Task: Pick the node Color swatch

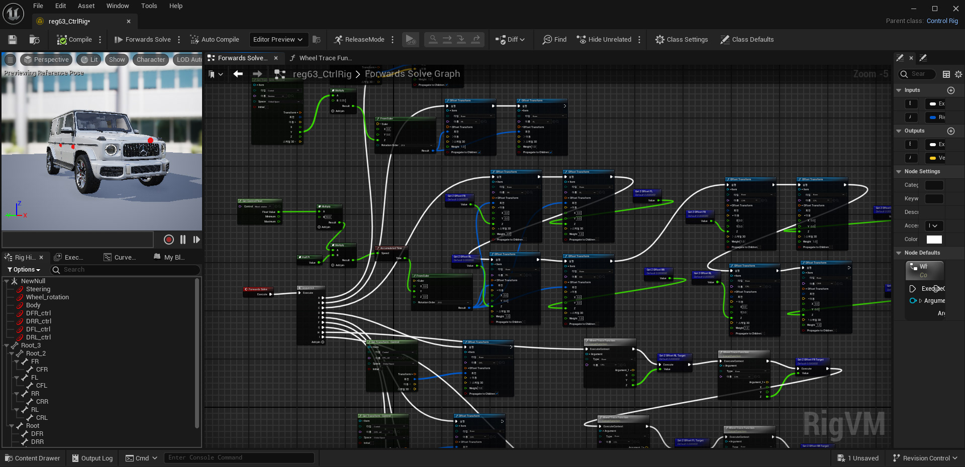Action: 934,240
